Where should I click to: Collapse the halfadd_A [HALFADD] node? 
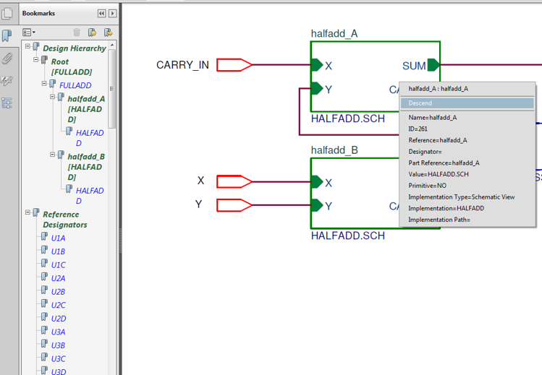(53, 97)
